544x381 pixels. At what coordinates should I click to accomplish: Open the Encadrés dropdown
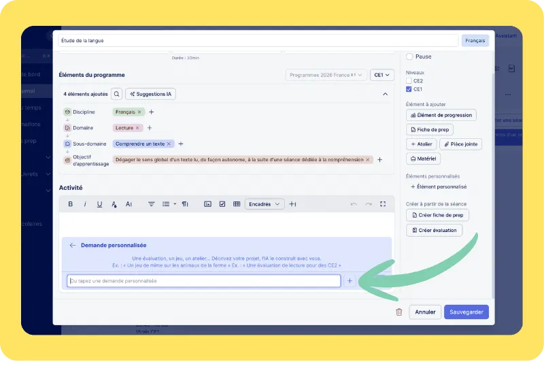click(265, 204)
